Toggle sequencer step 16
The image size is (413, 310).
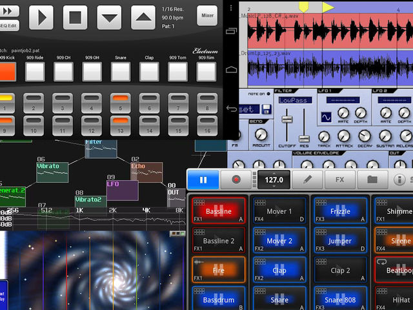207,126
